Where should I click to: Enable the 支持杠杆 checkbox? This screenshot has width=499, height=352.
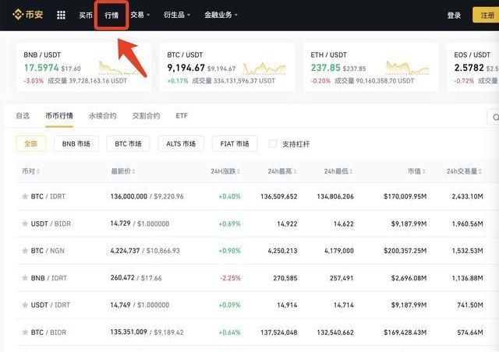click(x=273, y=144)
